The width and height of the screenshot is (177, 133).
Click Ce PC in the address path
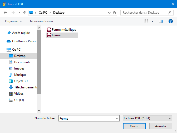[x=43, y=13]
